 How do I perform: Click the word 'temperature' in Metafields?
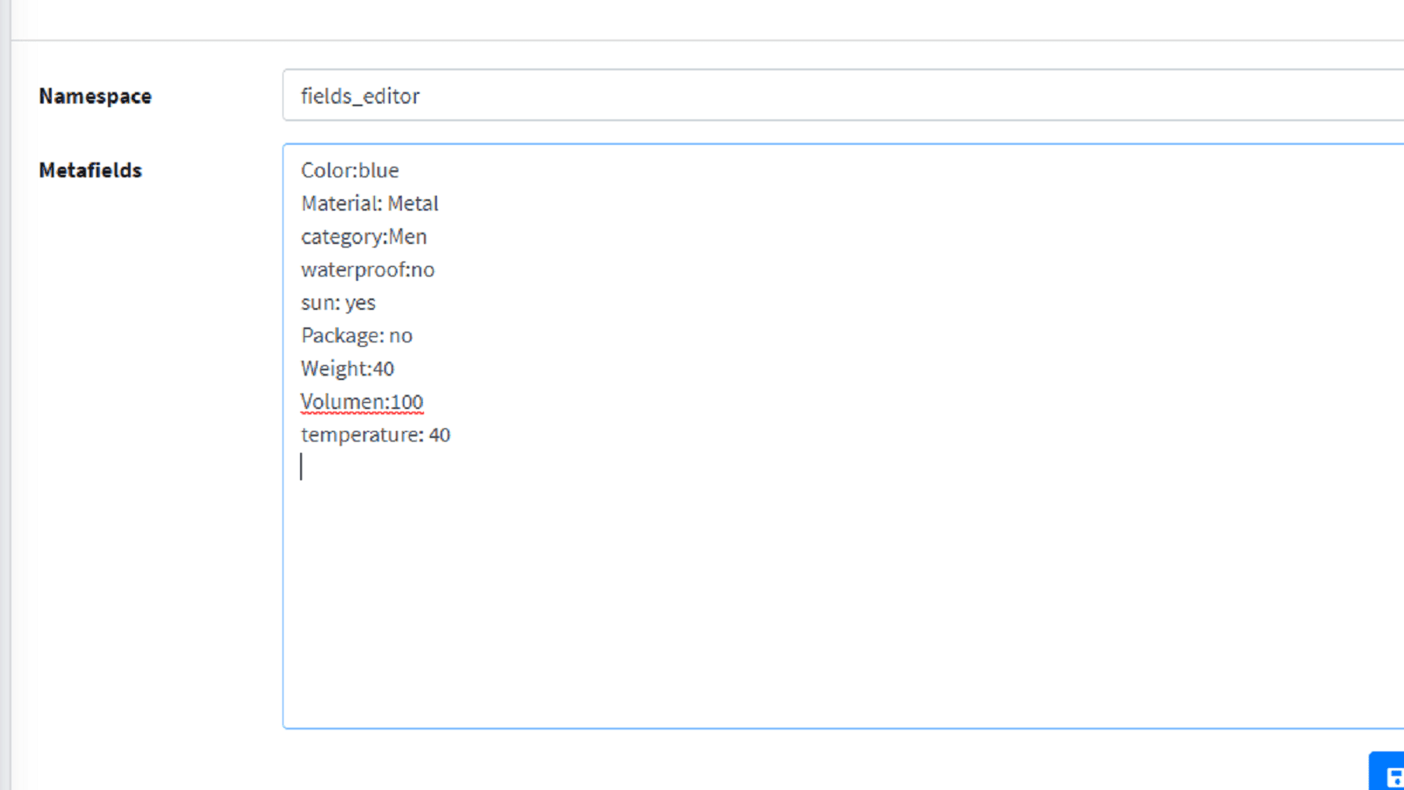pos(360,435)
